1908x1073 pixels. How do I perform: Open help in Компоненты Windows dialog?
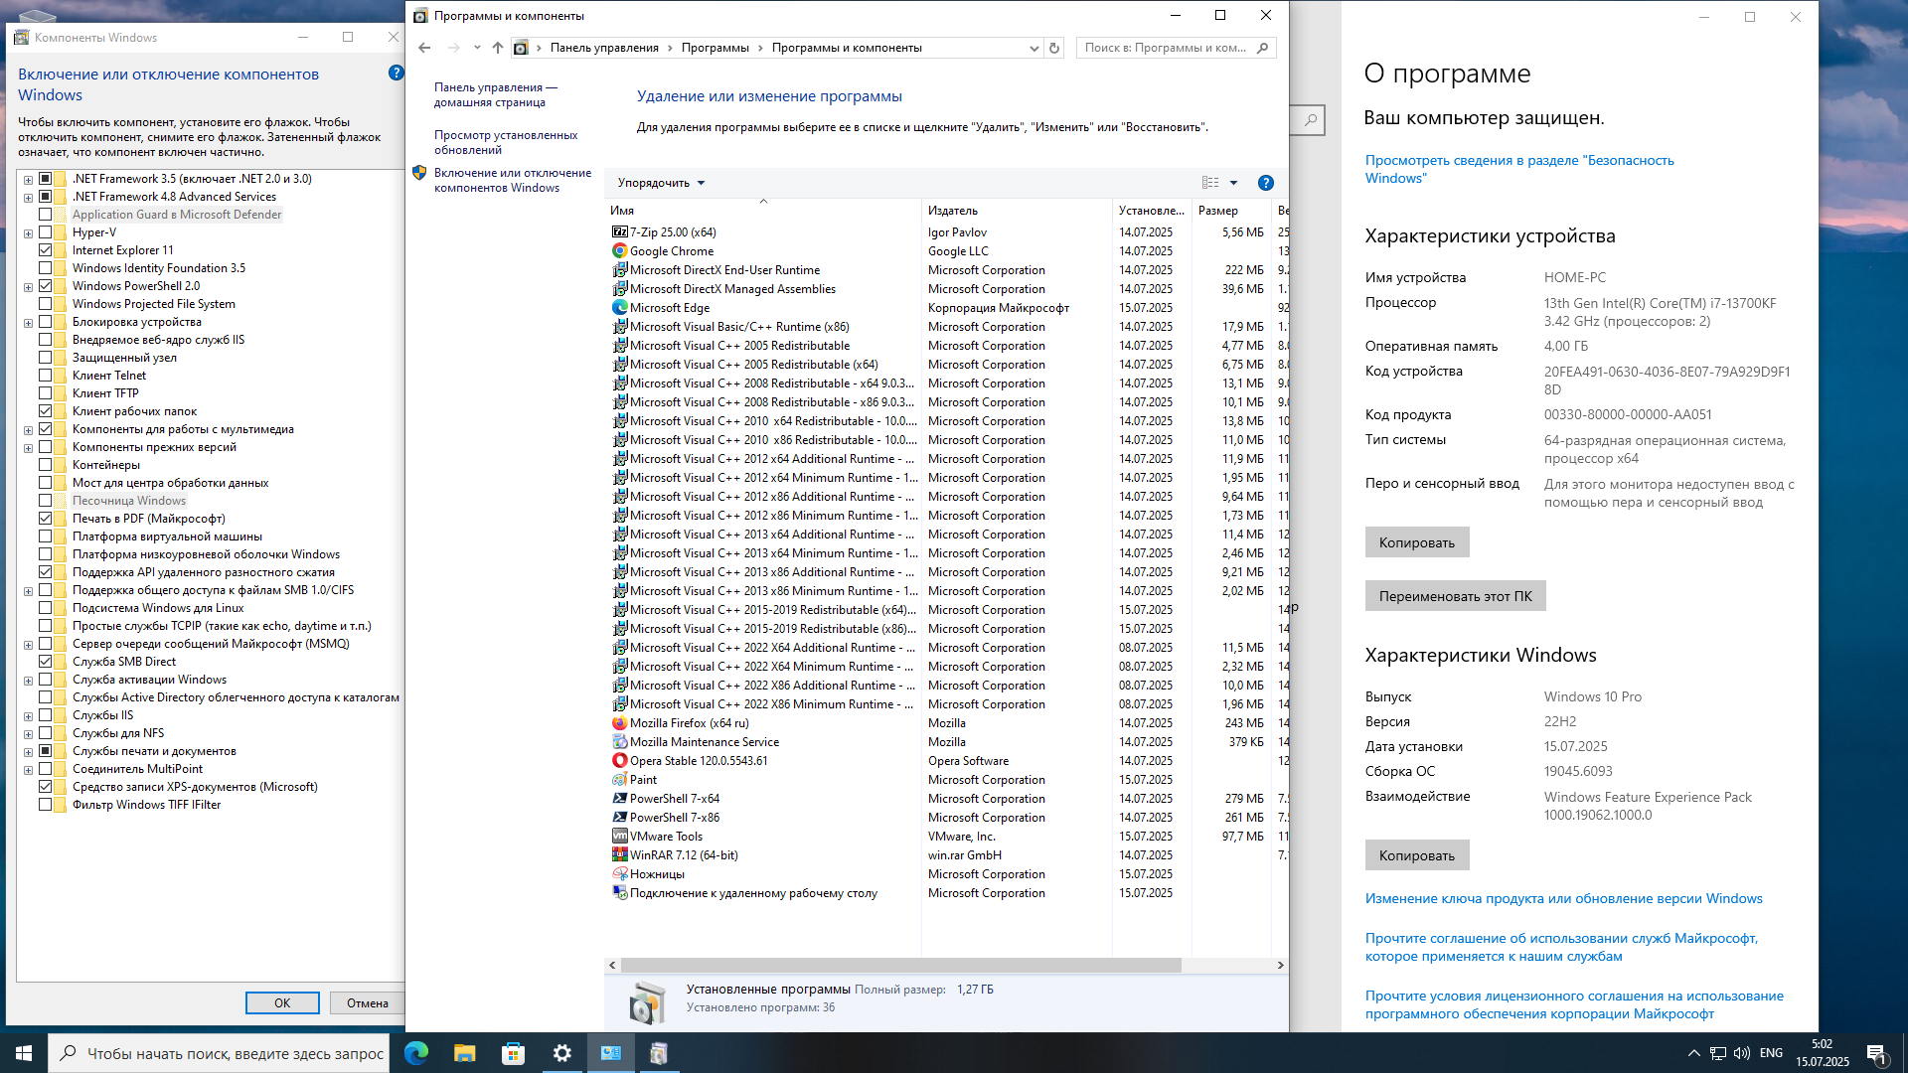pyautogui.click(x=396, y=73)
